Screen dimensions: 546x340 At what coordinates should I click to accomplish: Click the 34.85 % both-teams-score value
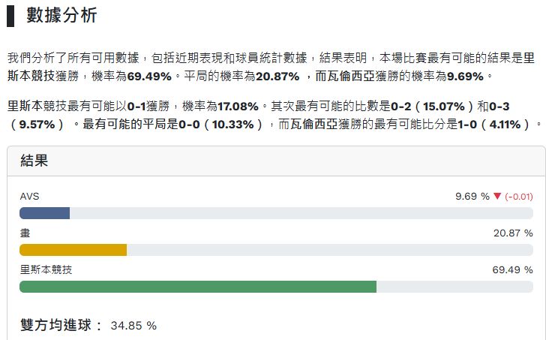pos(133,326)
